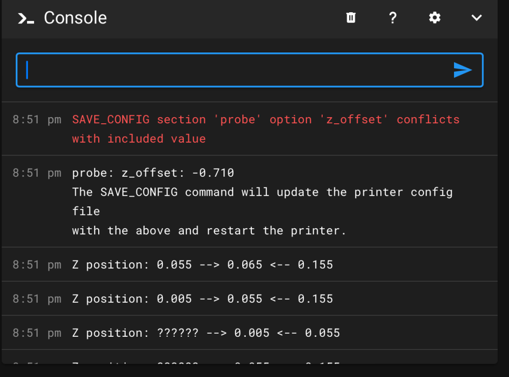Select Z position entry ending 0.065 <-- 0.155

tap(203, 265)
